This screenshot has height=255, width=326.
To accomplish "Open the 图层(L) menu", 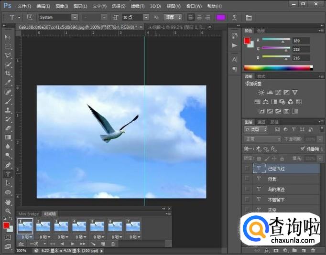I will (80, 6).
